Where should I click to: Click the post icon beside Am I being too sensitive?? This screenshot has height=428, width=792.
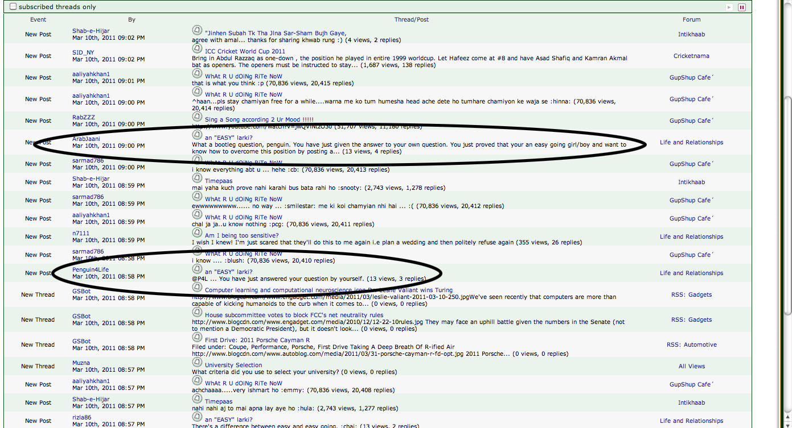point(197,234)
